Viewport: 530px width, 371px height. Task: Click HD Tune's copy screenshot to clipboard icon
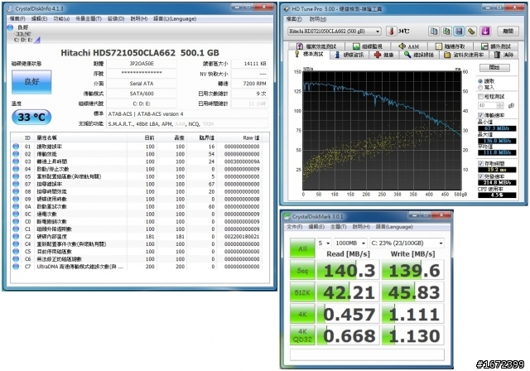tap(446, 31)
